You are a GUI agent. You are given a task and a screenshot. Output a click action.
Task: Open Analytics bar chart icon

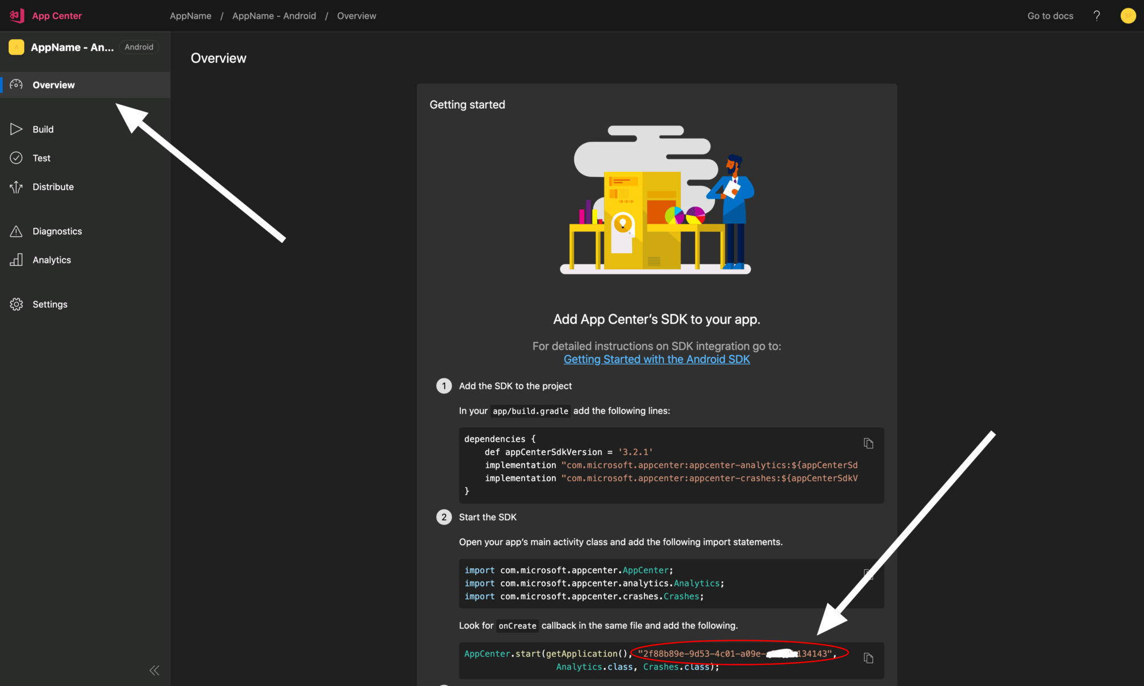coord(16,260)
